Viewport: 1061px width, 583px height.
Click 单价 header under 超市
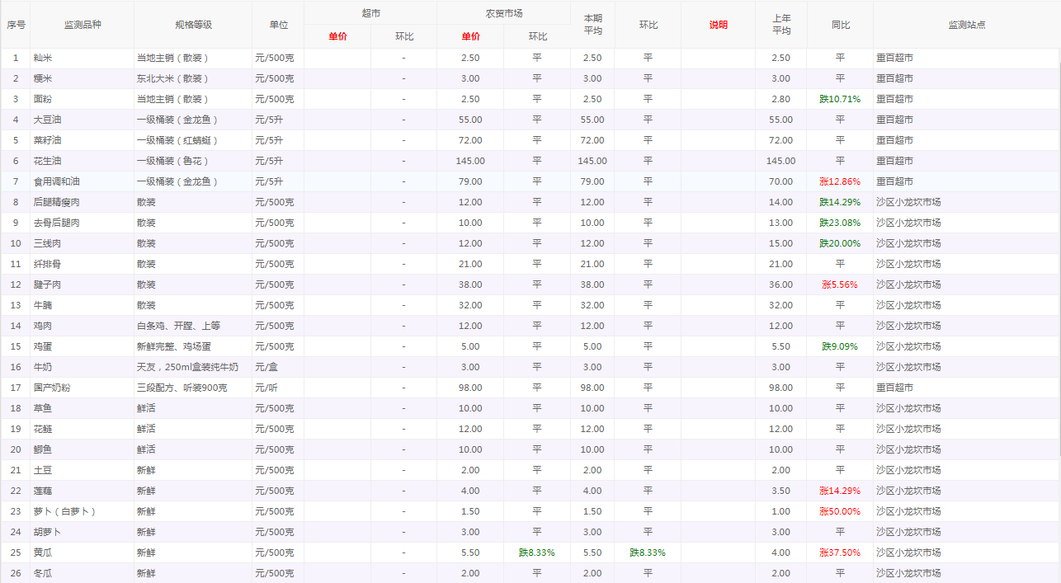[x=337, y=36]
